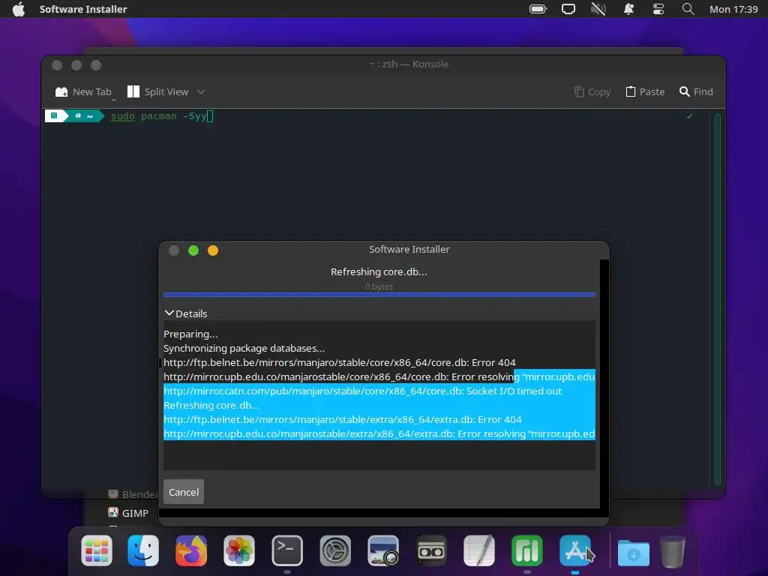Open the cassette tape app in dock
Image resolution: width=768 pixels, height=576 pixels.
pos(431,550)
